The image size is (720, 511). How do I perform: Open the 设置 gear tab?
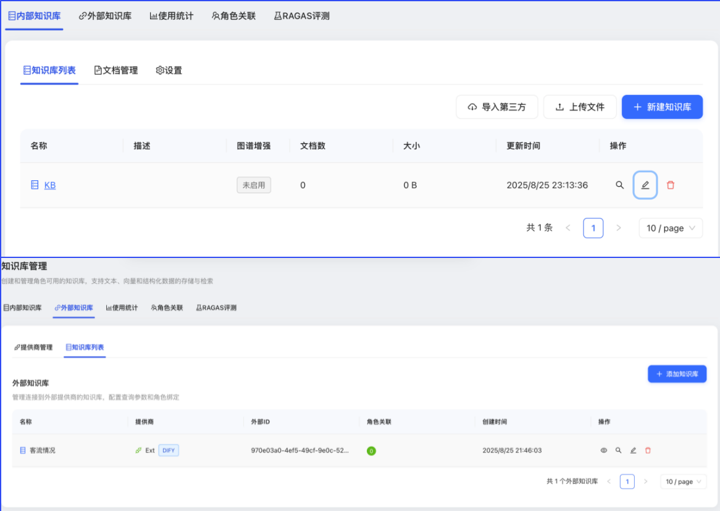[x=169, y=70]
